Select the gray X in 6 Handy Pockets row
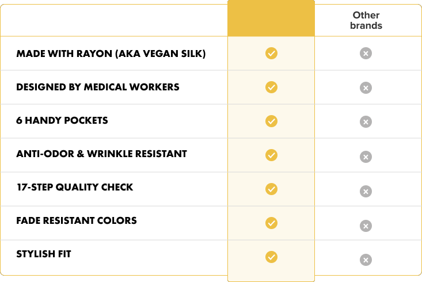The width and height of the screenshot is (422, 282). tap(366, 122)
